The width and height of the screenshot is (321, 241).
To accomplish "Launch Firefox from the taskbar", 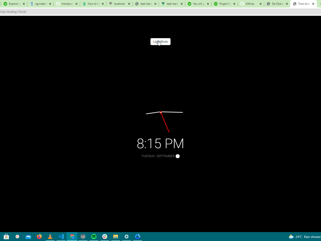I will [x=39, y=237].
